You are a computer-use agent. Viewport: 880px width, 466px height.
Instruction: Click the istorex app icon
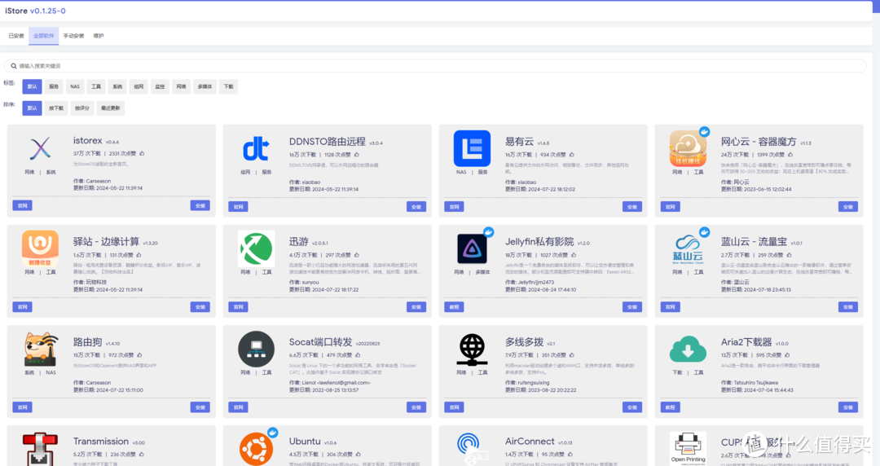[x=40, y=149]
